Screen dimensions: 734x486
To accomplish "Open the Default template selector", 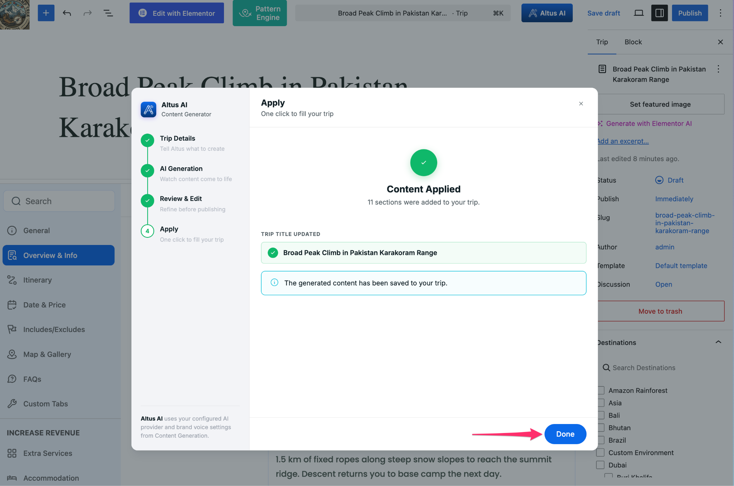I will (x=681, y=266).
